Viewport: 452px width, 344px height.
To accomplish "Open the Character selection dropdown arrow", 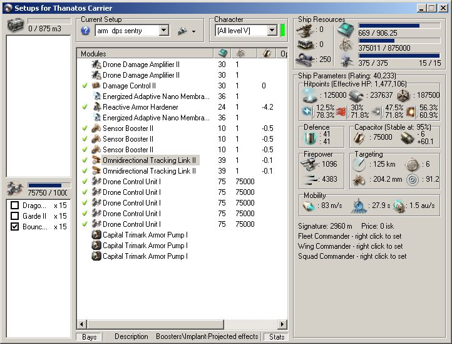I will tap(272, 30).
